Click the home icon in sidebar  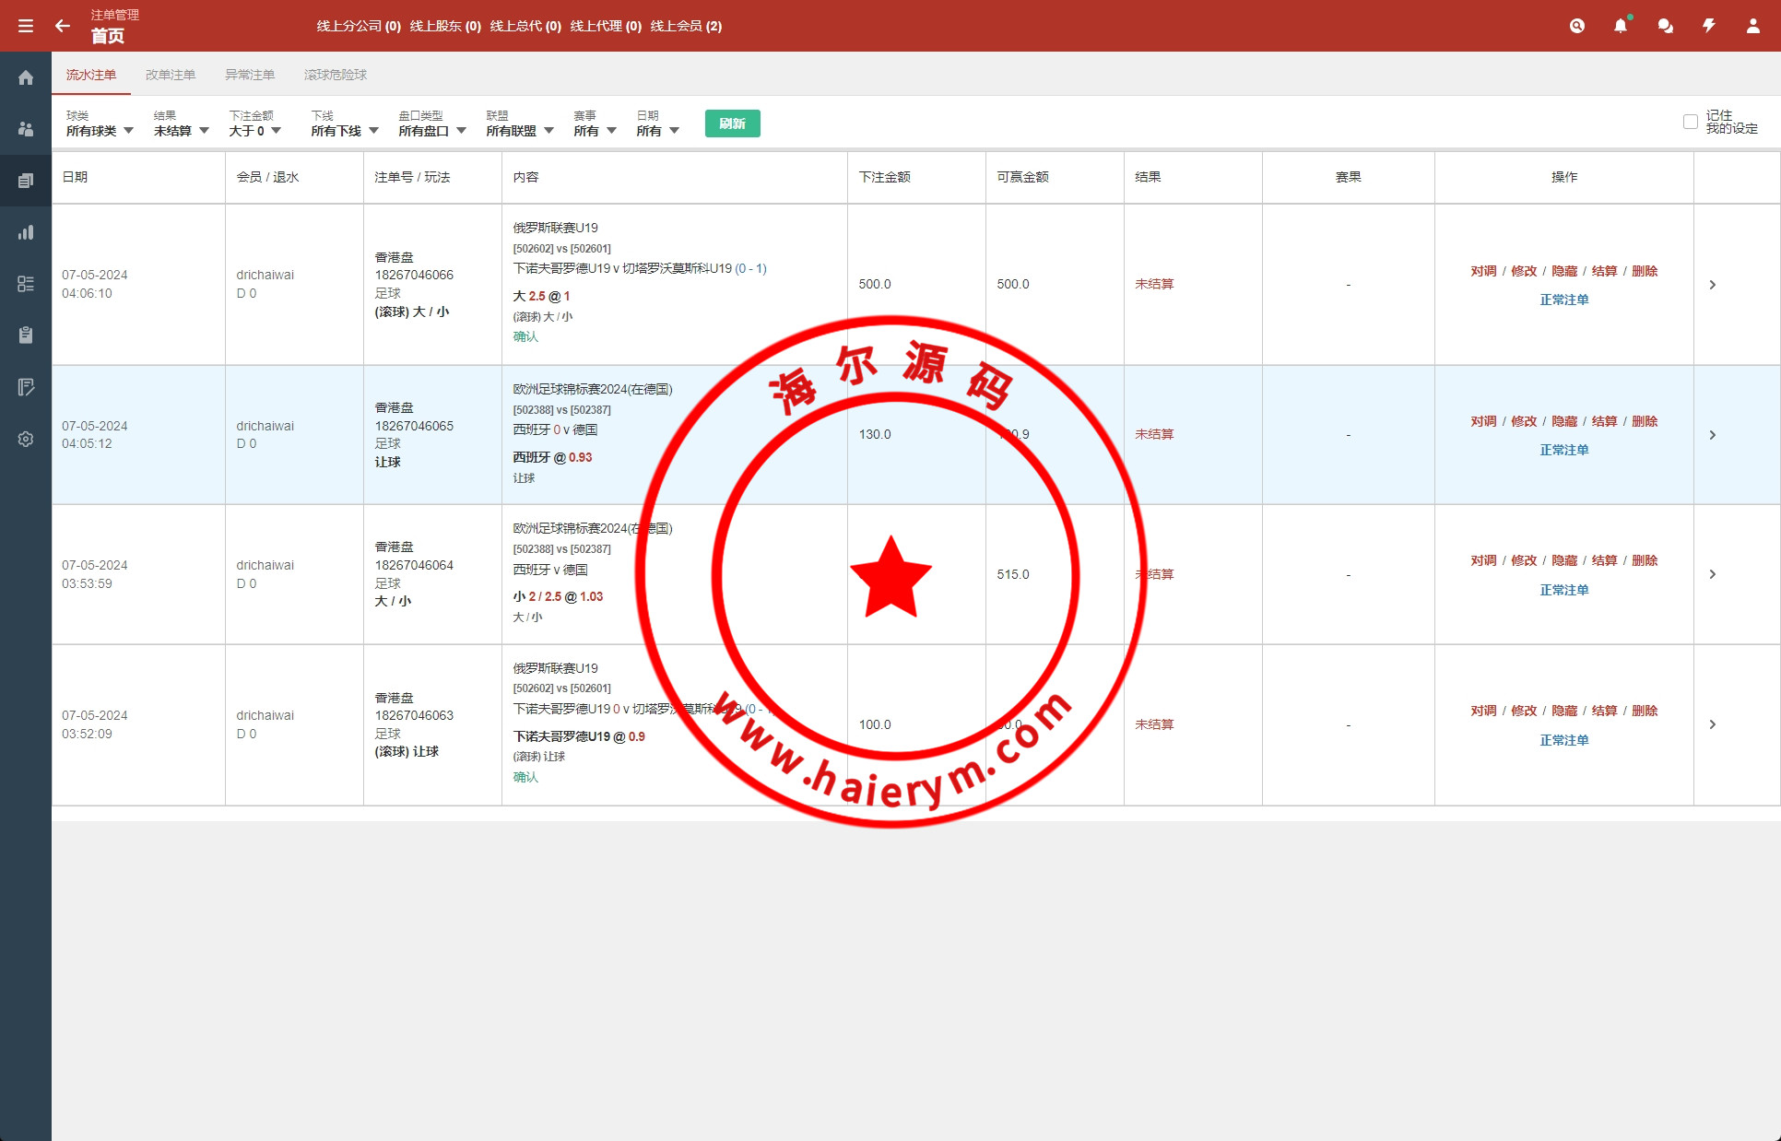click(26, 77)
